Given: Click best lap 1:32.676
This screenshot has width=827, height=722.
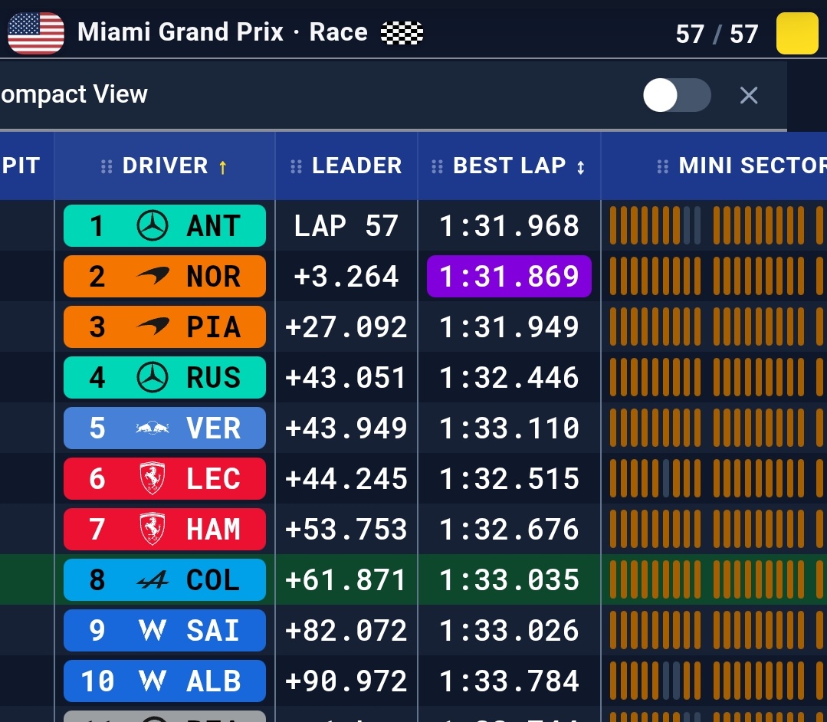Looking at the screenshot, I should (509, 530).
